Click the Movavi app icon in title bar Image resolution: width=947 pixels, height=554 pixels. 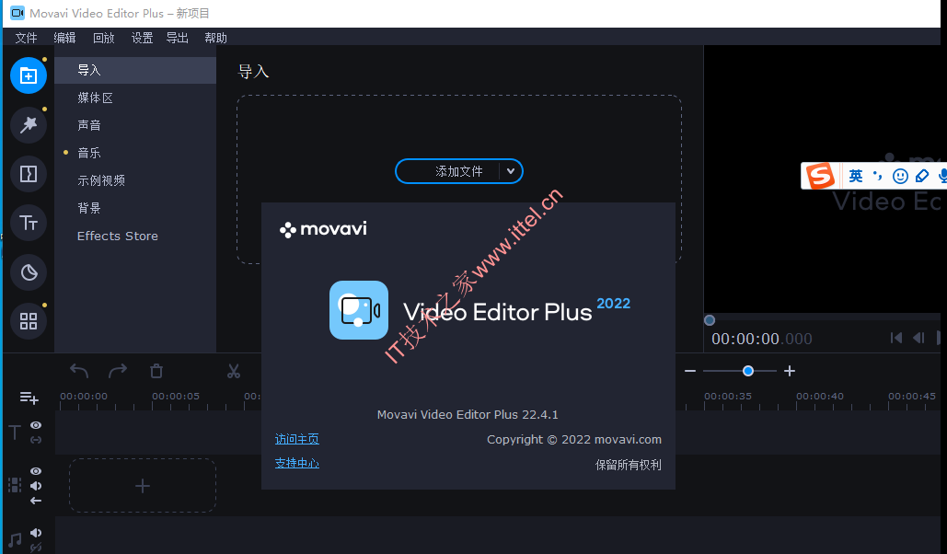coord(17,13)
